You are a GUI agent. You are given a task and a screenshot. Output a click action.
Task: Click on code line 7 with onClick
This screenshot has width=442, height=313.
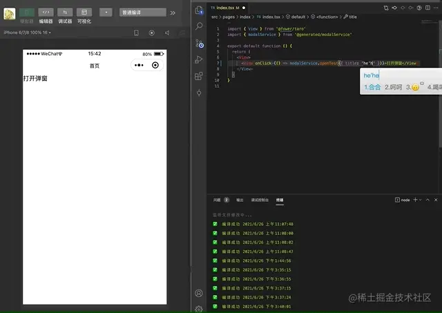point(323,63)
